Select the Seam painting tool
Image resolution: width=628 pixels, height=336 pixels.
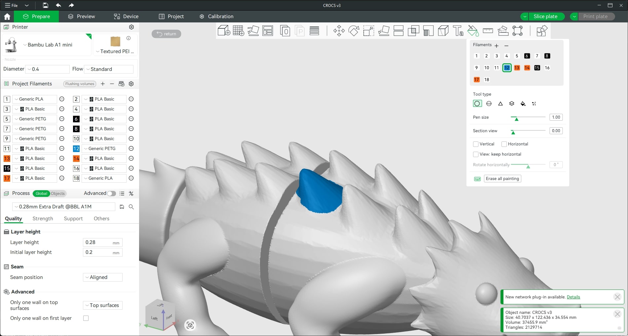tap(443, 31)
